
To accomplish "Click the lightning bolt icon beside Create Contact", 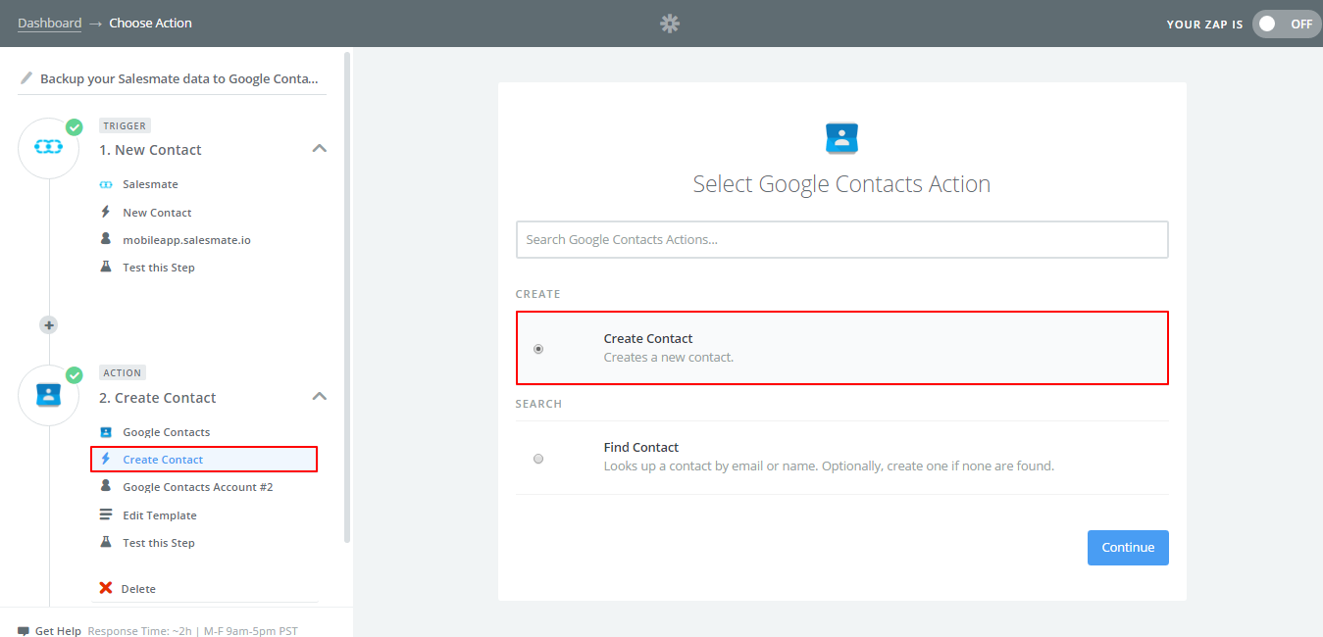I will 106,459.
